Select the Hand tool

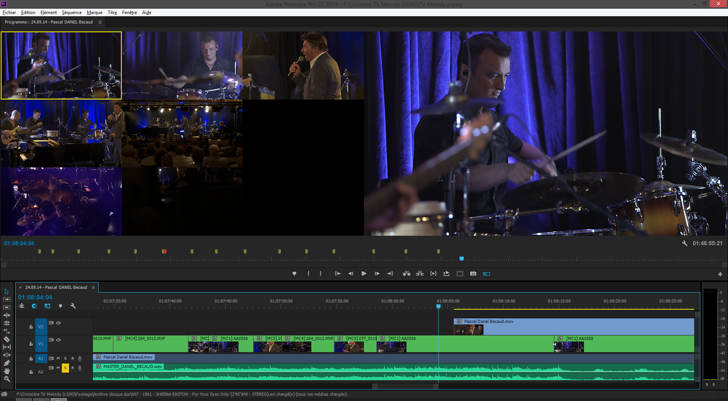(x=6, y=371)
